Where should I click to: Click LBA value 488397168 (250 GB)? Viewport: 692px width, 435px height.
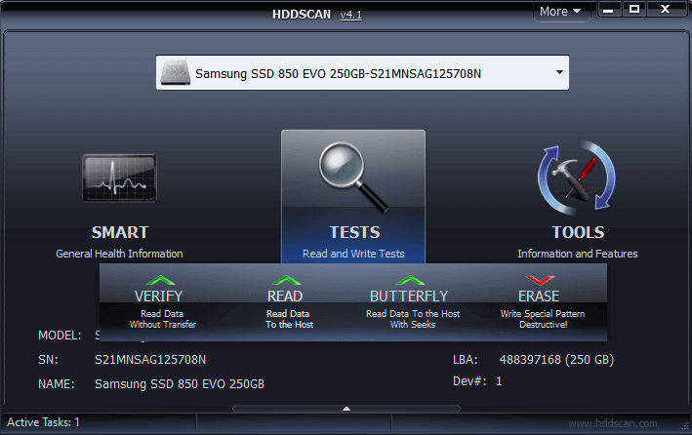(x=556, y=360)
